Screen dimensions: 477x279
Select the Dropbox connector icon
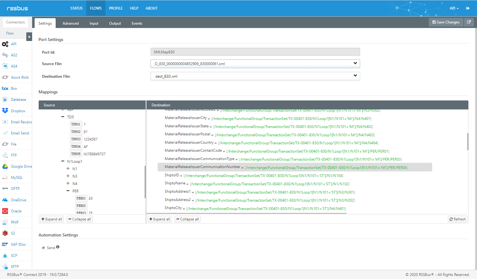pyautogui.click(x=5, y=111)
